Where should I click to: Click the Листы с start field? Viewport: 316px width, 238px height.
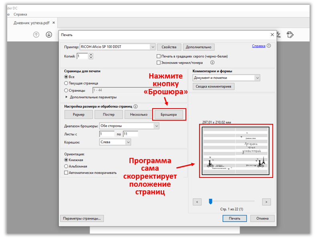pyautogui.click(x=107, y=134)
